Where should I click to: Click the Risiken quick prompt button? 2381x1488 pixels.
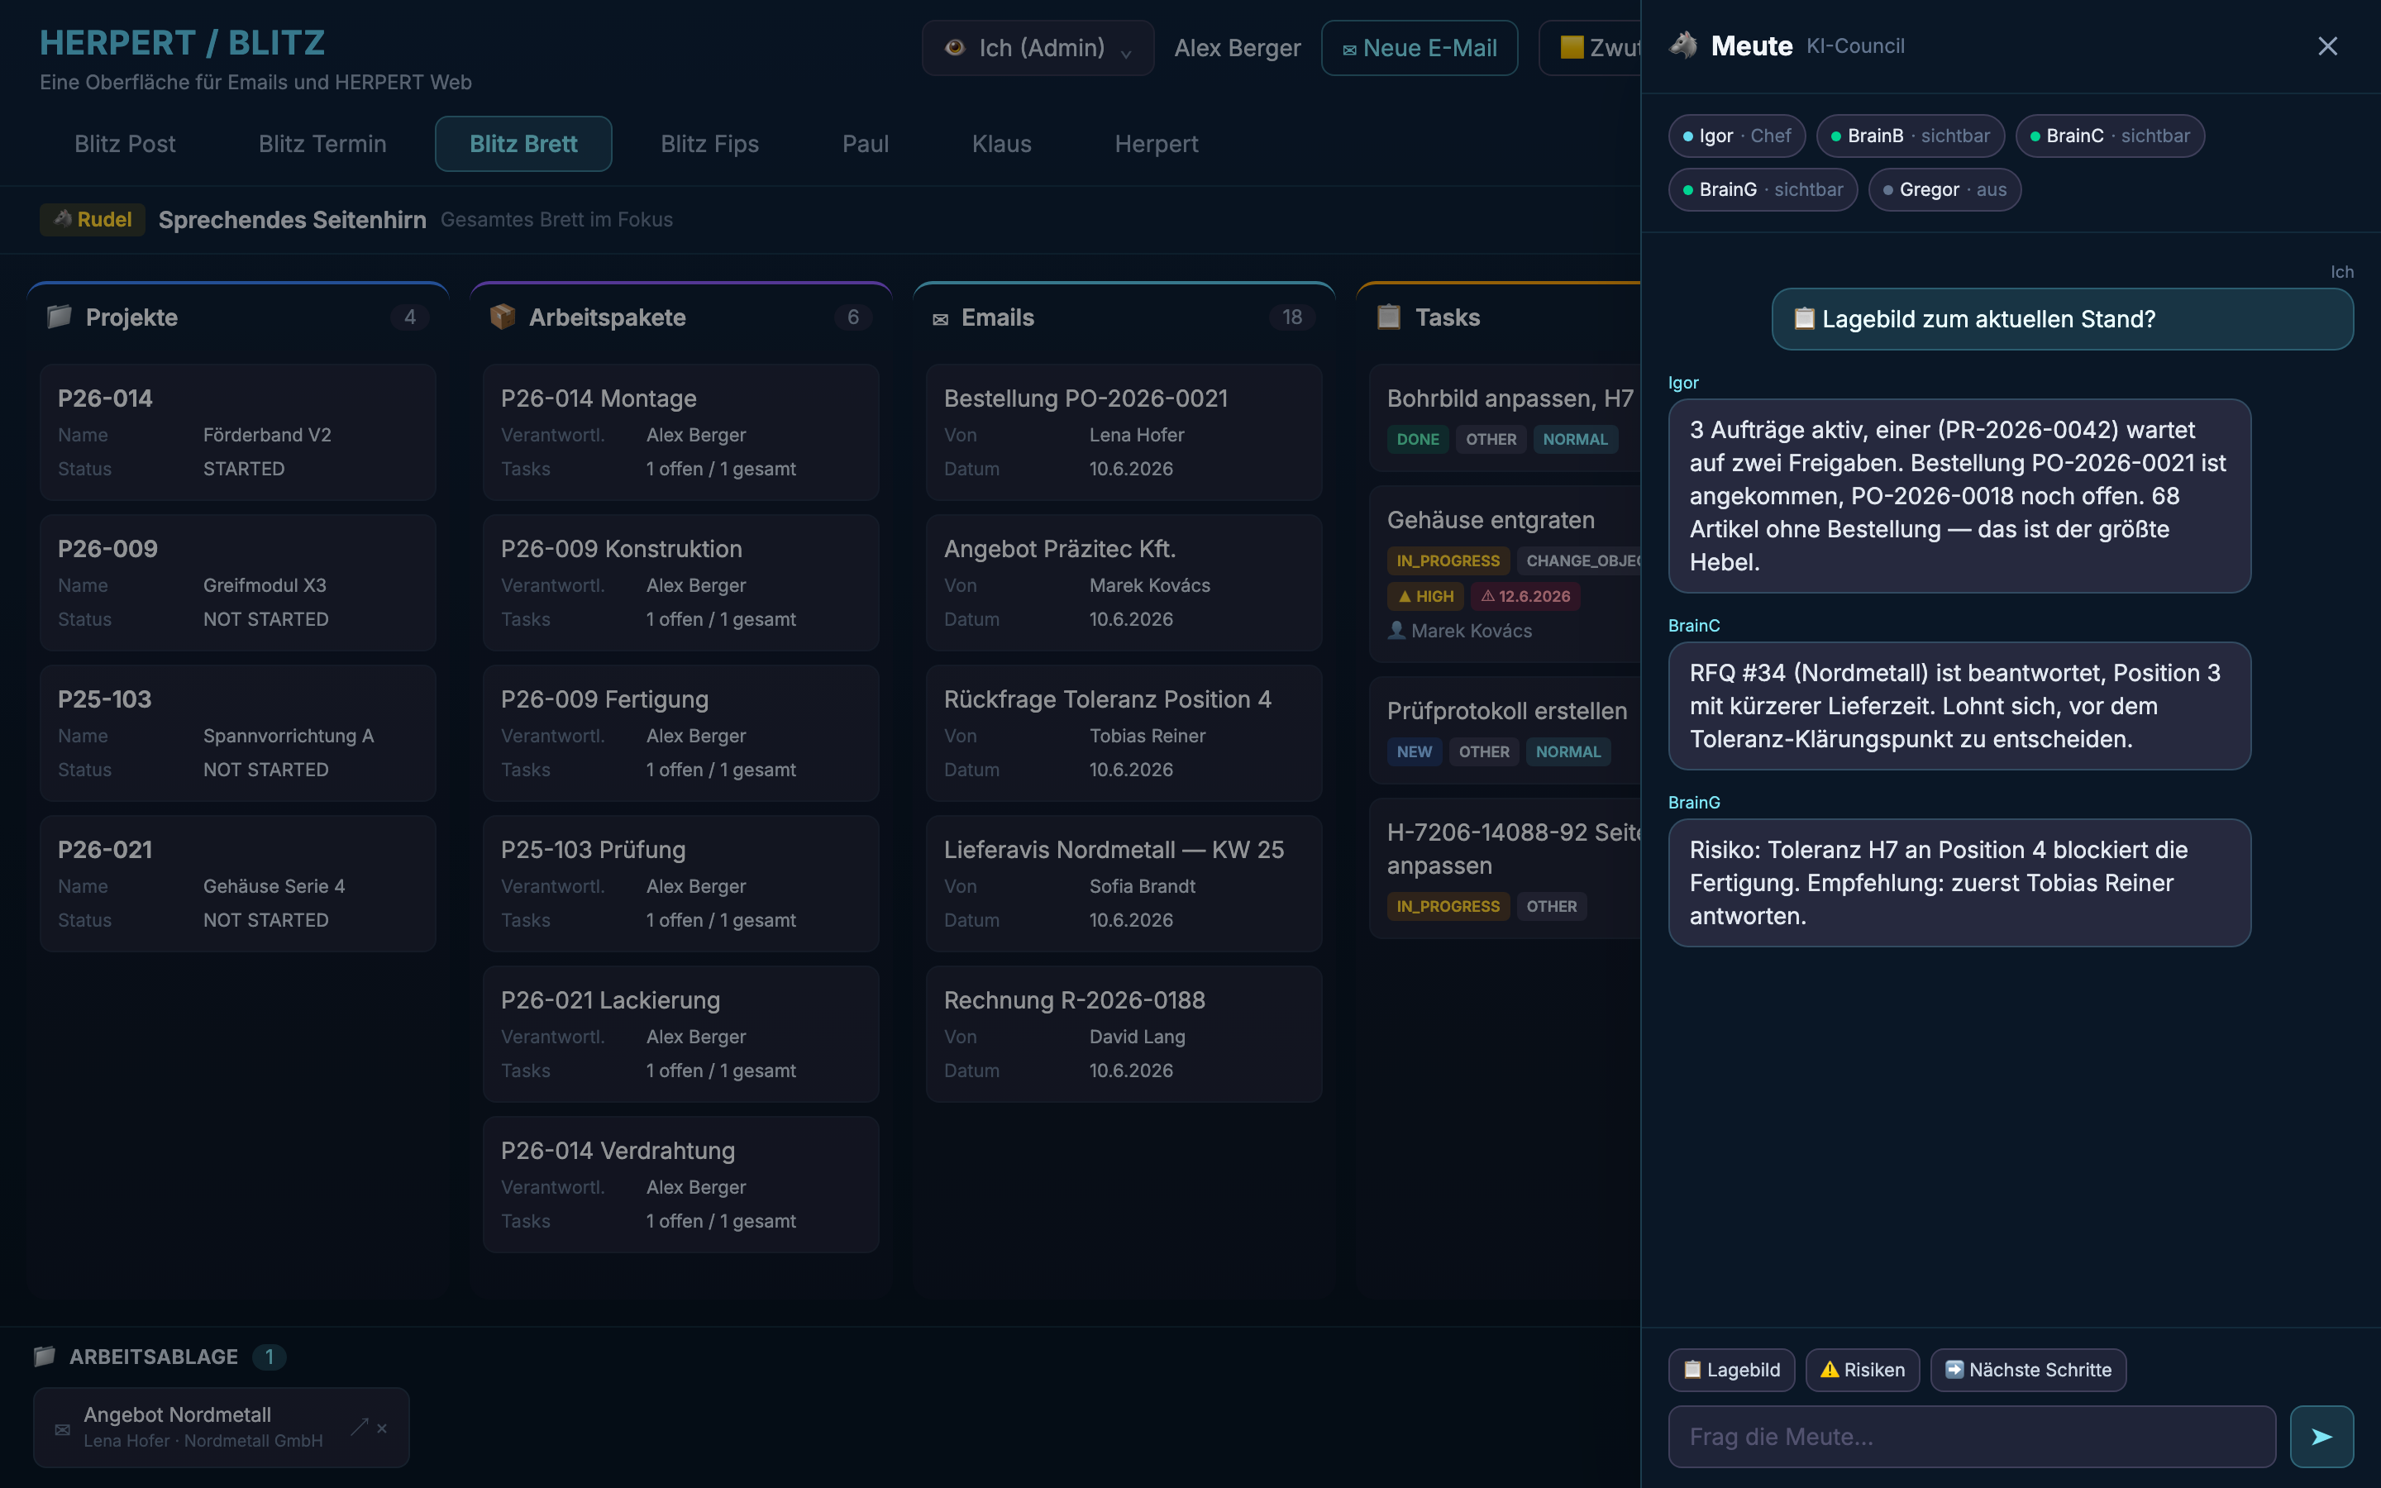click(1863, 1370)
